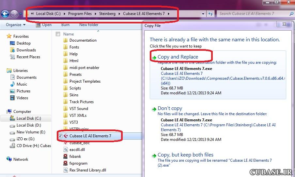Open Desktop in the navigation pane
Image resolution: width=295 pixels, height=177 pixels.
pos(23,43)
